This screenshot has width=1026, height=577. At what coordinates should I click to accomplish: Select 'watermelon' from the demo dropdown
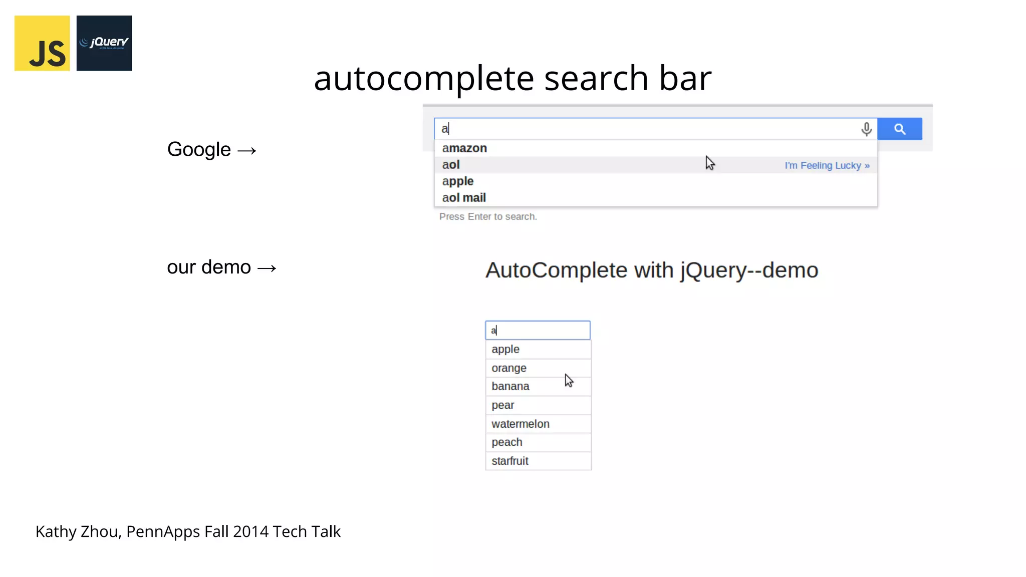(x=538, y=424)
